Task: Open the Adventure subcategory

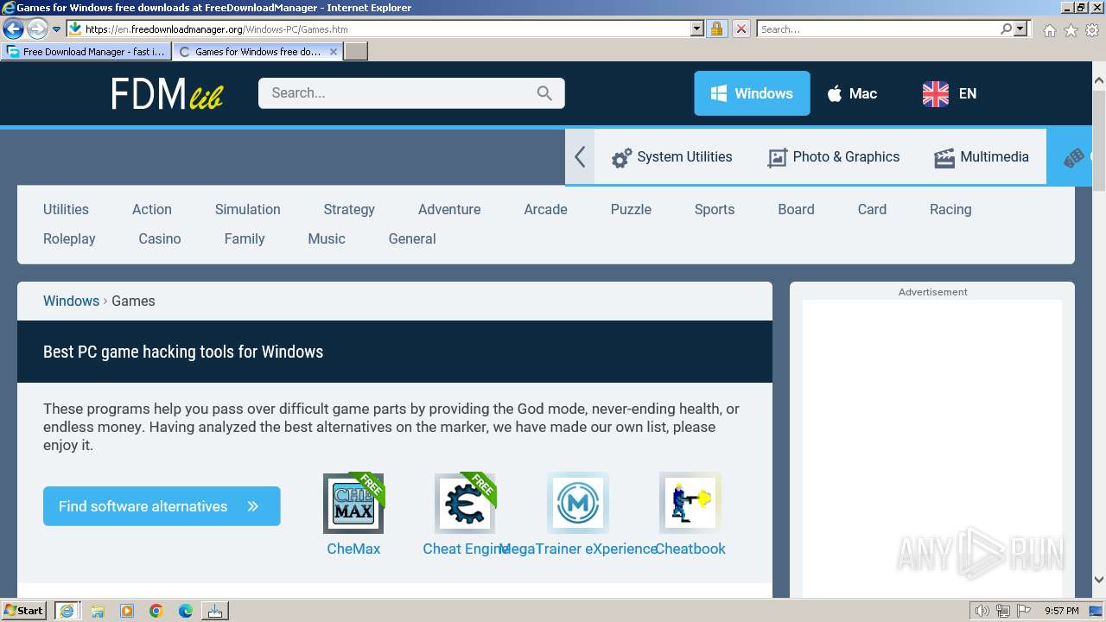Action: click(449, 209)
